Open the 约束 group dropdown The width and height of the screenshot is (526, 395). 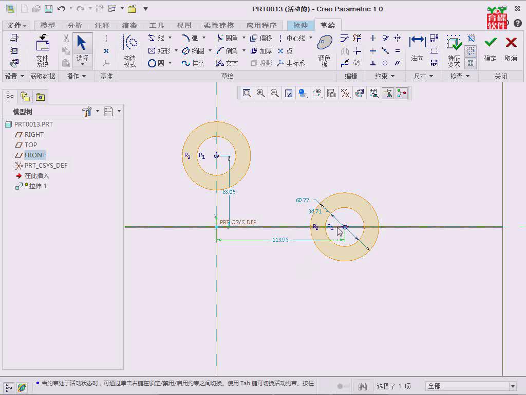[x=384, y=76]
